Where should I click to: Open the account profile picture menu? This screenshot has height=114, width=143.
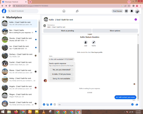[x=137, y=11]
